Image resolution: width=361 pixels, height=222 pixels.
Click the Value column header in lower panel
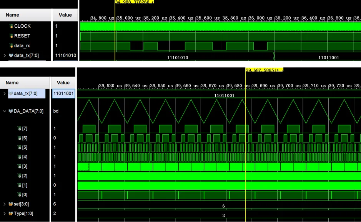click(x=63, y=83)
